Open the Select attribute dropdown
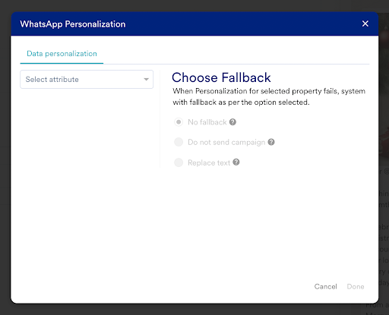This screenshot has height=315, width=389. tap(87, 80)
